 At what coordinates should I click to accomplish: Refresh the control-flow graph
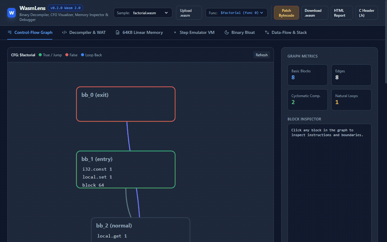(x=261, y=55)
